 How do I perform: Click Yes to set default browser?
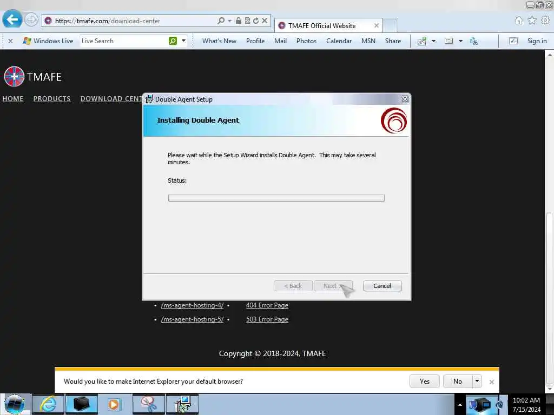424,381
